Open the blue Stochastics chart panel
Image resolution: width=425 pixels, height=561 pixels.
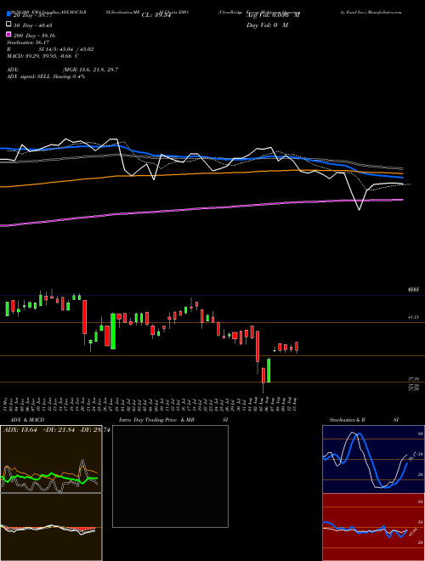point(373,459)
